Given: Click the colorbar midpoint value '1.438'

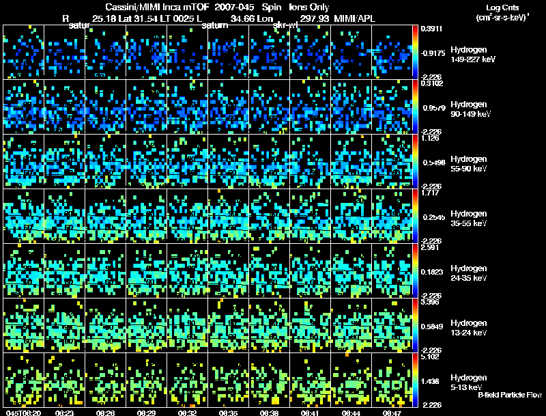Looking at the screenshot, I should coord(430,381).
